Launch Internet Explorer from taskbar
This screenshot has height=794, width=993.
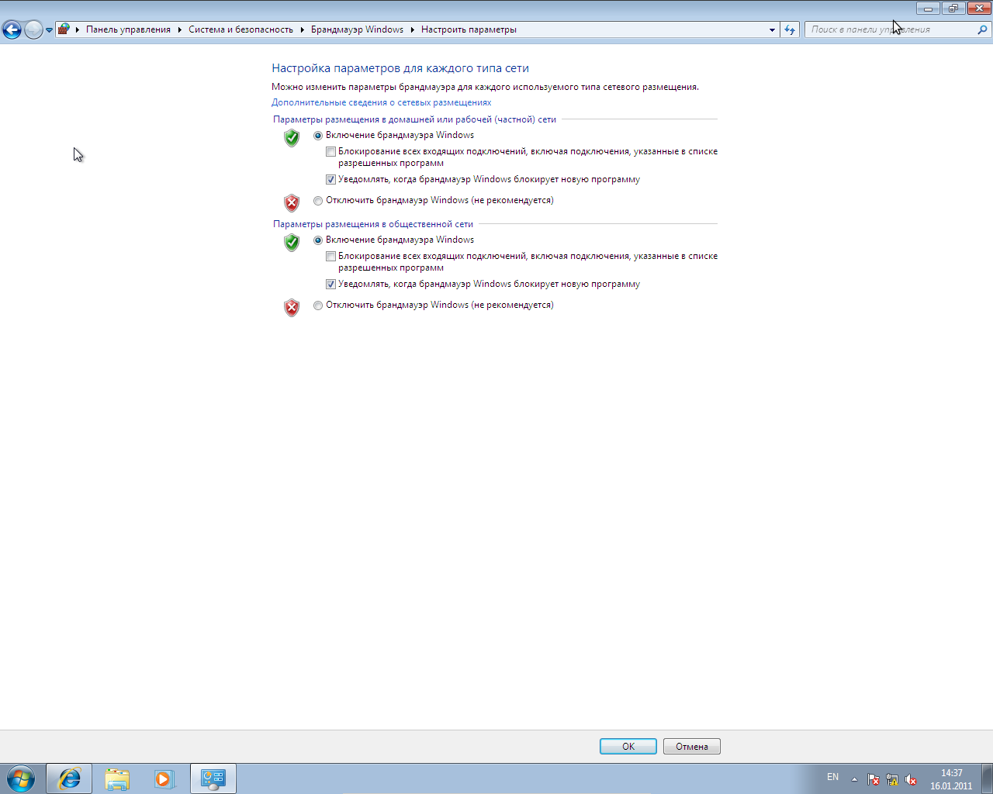point(69,778)
